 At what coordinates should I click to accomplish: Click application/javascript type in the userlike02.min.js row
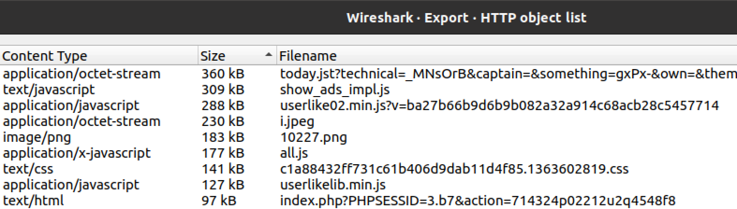(x=71, y=105)
